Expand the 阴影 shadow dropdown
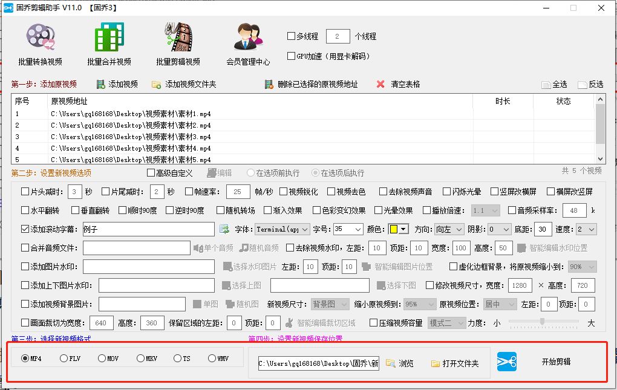The width and height of the screenshot is (617, 390). pyautogui.click(x=500, y=229)
